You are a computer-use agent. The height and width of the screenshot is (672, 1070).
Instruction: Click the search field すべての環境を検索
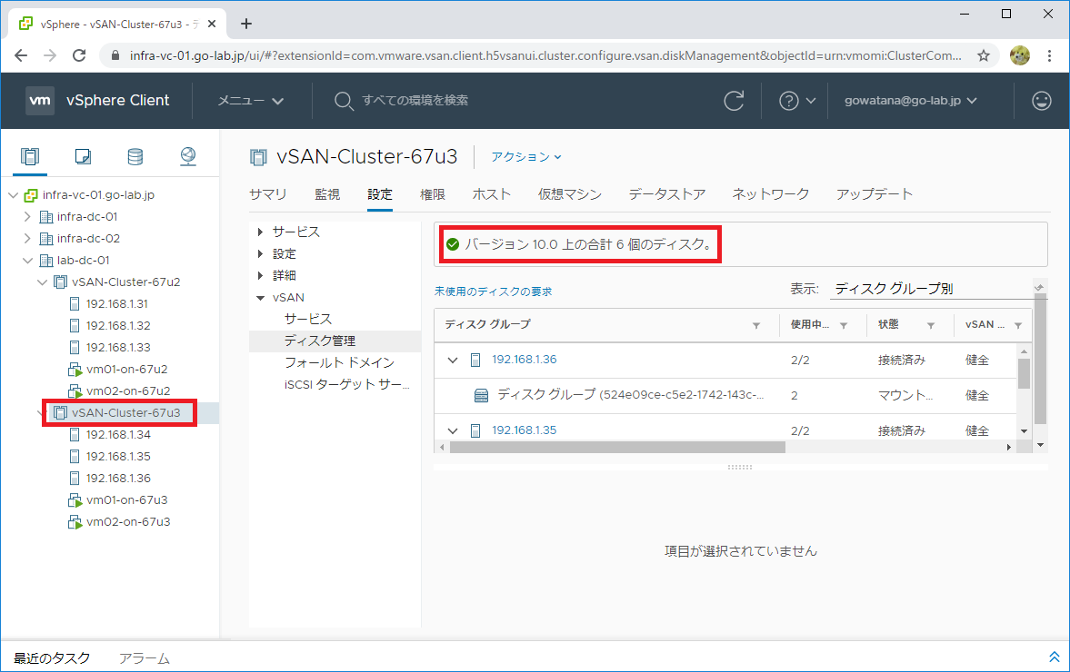(415, 101)
